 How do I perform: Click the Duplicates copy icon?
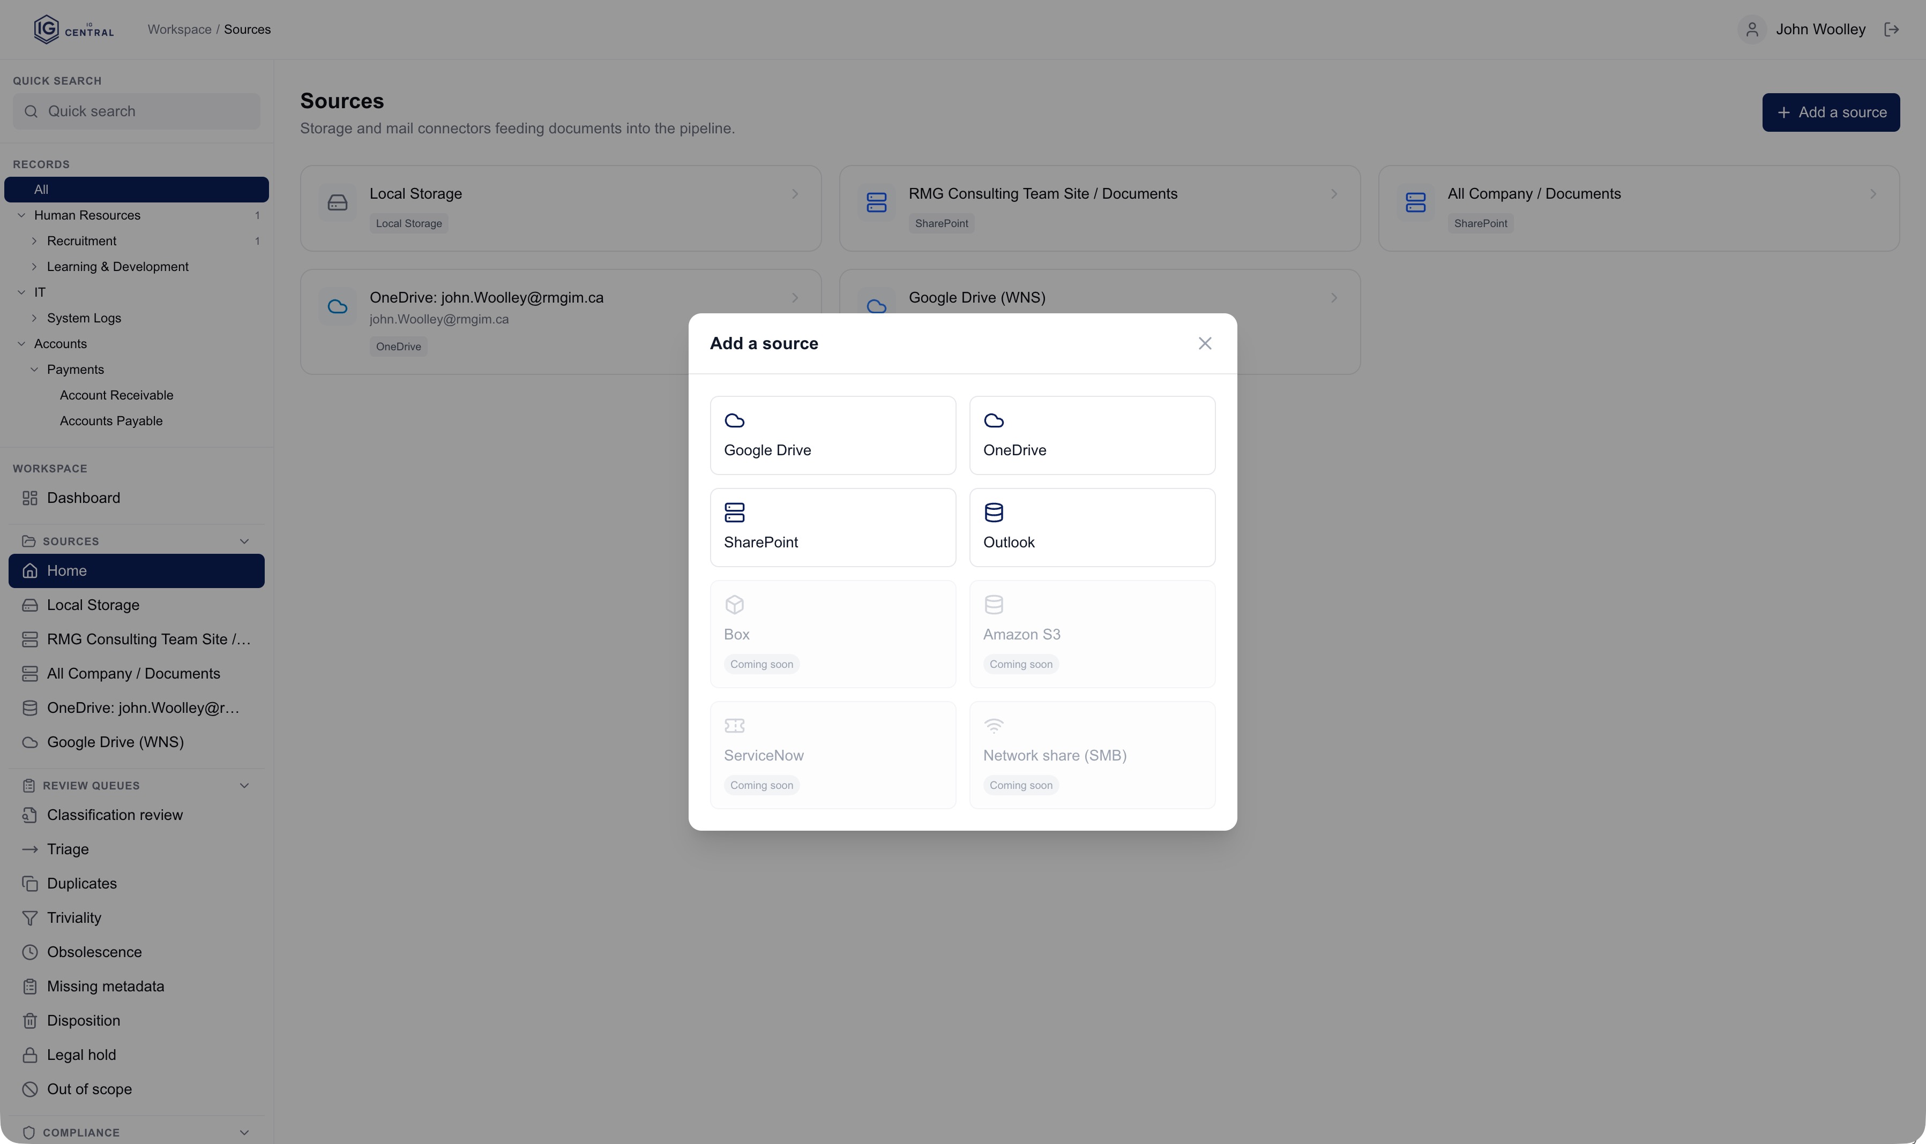point(30,883)
